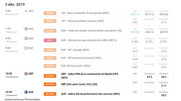Click the Japan flag icon beside JPY

tap(26, 11)
